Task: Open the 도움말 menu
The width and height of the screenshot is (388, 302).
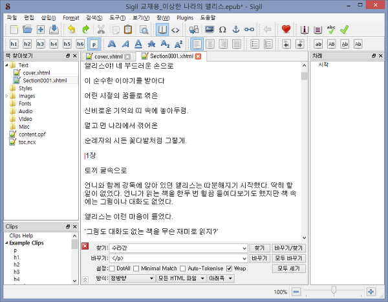Action: click(208, 17)
